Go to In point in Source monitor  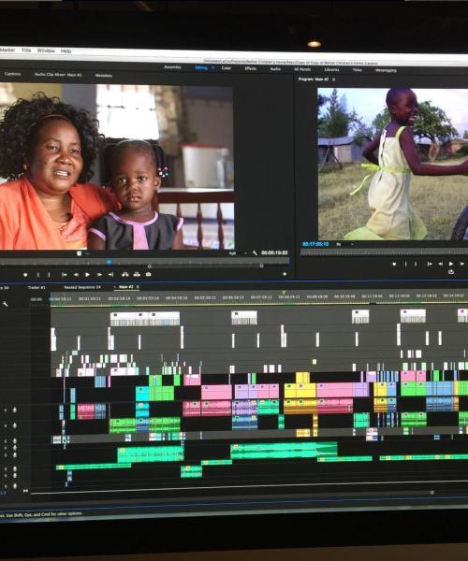(x=65, y=275)
